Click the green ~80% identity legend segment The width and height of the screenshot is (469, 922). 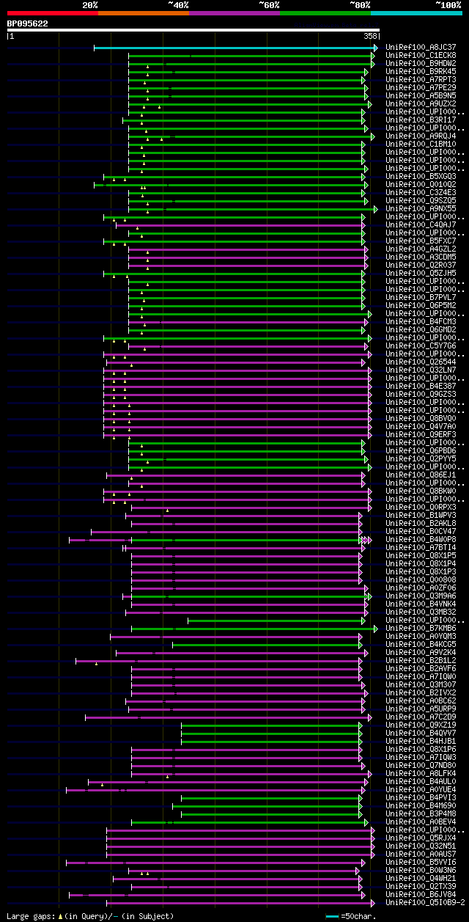pos(325,13)
